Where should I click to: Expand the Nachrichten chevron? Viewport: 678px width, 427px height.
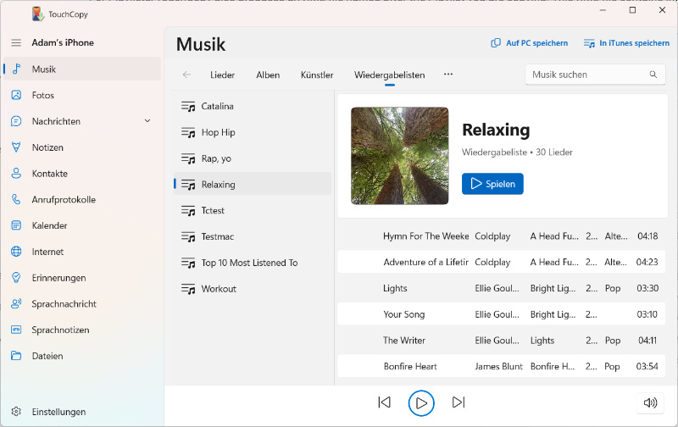click(x=147, y=121)
